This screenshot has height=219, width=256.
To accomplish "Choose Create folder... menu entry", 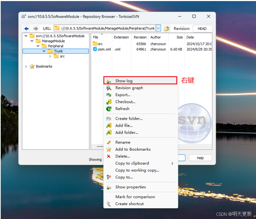I will (140, 119).
